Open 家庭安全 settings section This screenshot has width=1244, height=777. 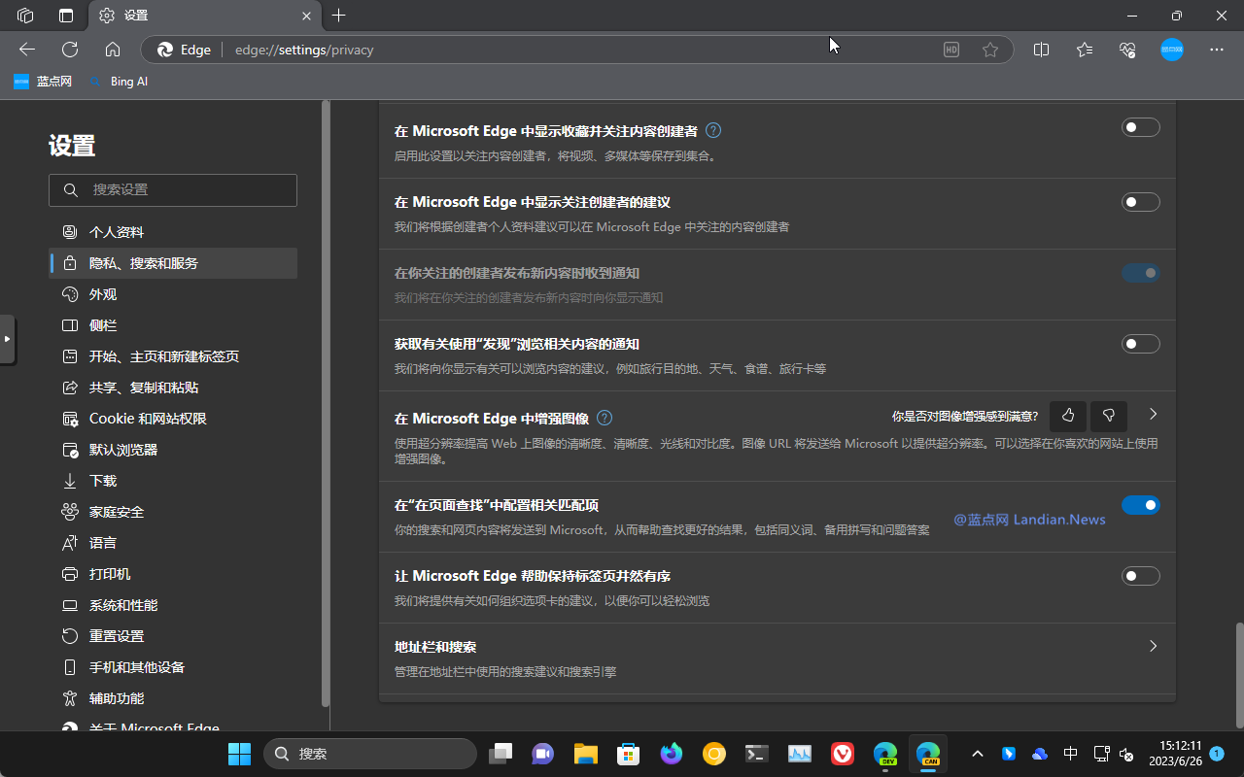pos(173,512)
